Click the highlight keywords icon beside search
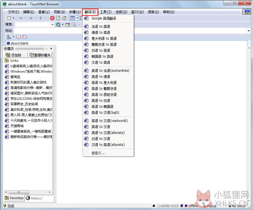 [68, 25]
